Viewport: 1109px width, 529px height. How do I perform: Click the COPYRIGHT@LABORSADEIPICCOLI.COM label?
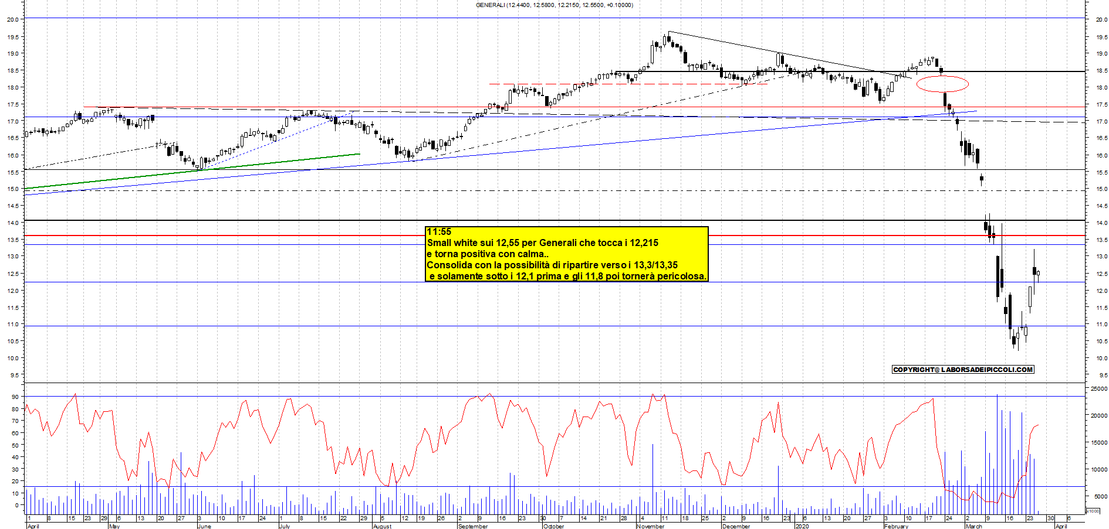[x=963, y=370]
